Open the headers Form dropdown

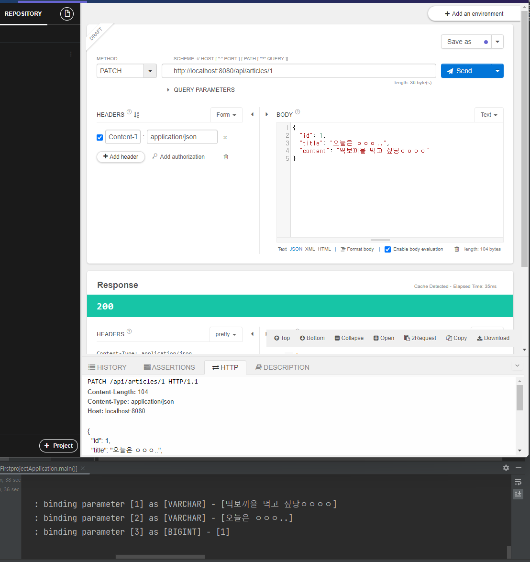click(x=226, y=115)
